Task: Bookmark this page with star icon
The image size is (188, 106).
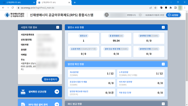Action: 155,8
